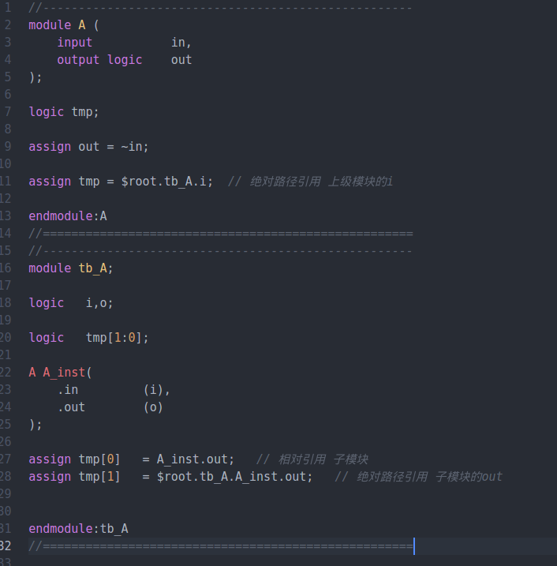
Task: Click the "endmodule:tb_A" line
Action: [x=78, y=528]
